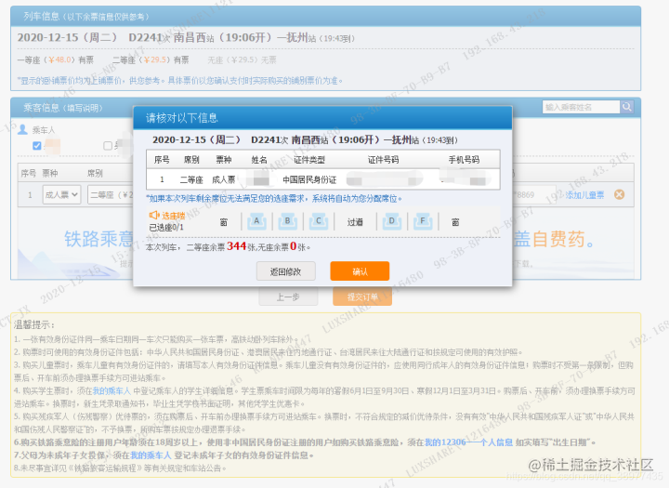Screen dimensions: 669x488
Task: Click the 填写说明 text in passenger info header
Action: 84,108
